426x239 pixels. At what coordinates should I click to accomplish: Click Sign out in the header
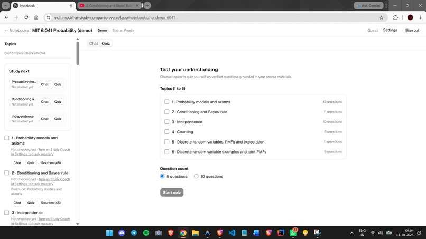click(412, 30)
